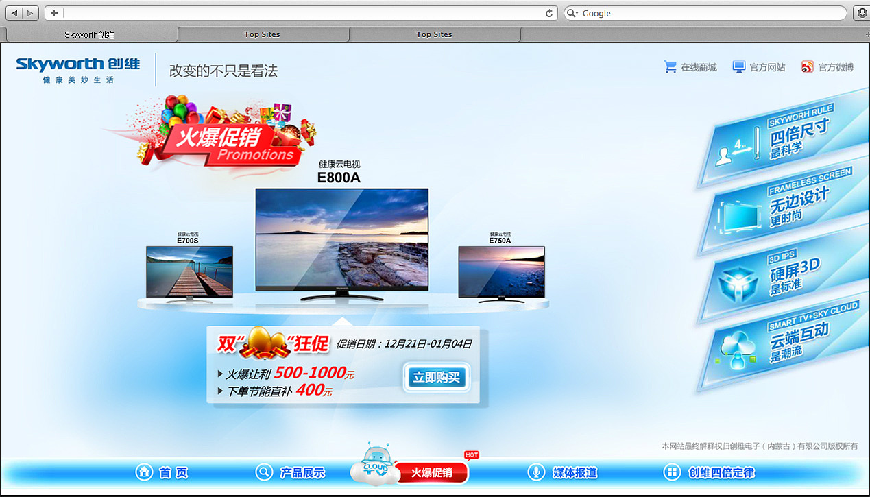Open 产品展示 in the bottom navigation
870x497 pixels.
[302, 473]
